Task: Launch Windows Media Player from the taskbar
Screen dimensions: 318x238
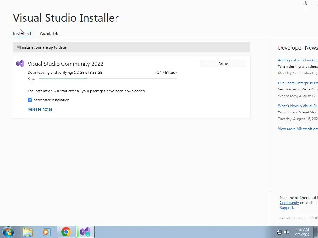Action: coord(47,232)
